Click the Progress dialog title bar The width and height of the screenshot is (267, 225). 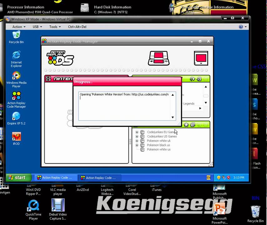click(127, 82)
